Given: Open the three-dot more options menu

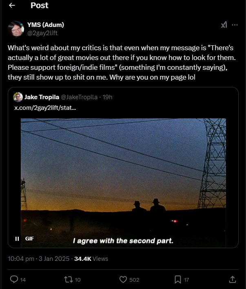Looking at the screenshot, I should pos(235,25).
